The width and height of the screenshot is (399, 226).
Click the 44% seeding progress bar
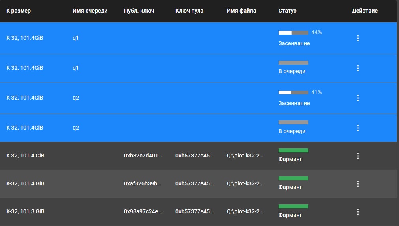click(293, 33)
